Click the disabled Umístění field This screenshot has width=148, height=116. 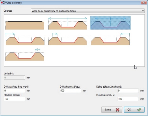point(14,78)
